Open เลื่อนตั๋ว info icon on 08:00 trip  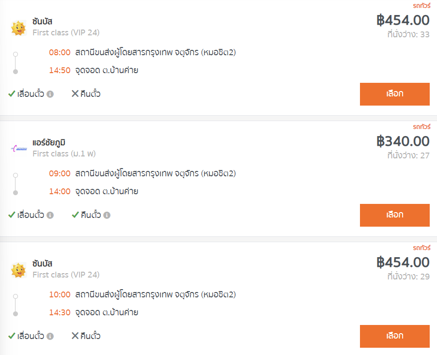50,94
